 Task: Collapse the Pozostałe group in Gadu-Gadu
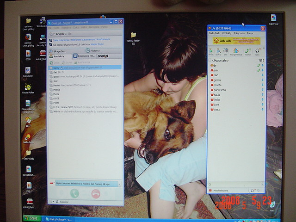[210, 61]
